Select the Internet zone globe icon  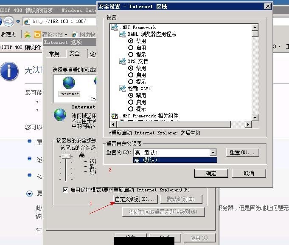69,83
